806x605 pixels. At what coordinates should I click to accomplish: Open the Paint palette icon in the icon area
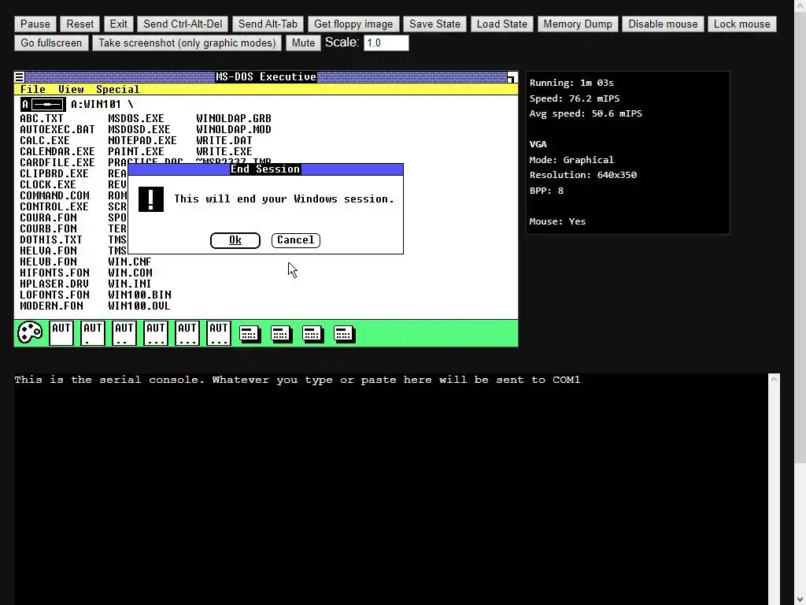pos(30,332)
